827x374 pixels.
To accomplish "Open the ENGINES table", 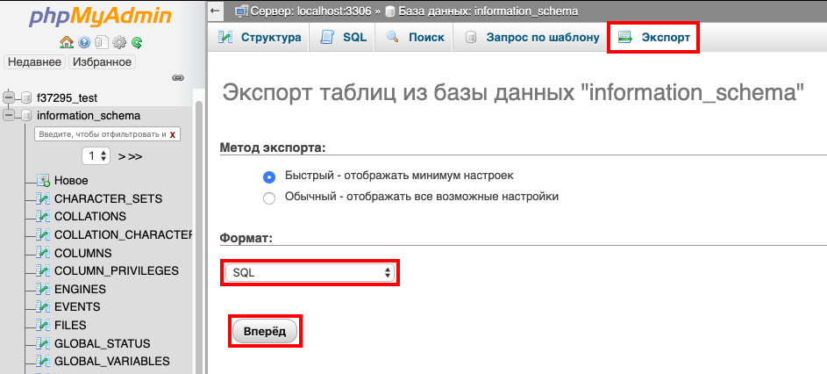I will 80,290.
